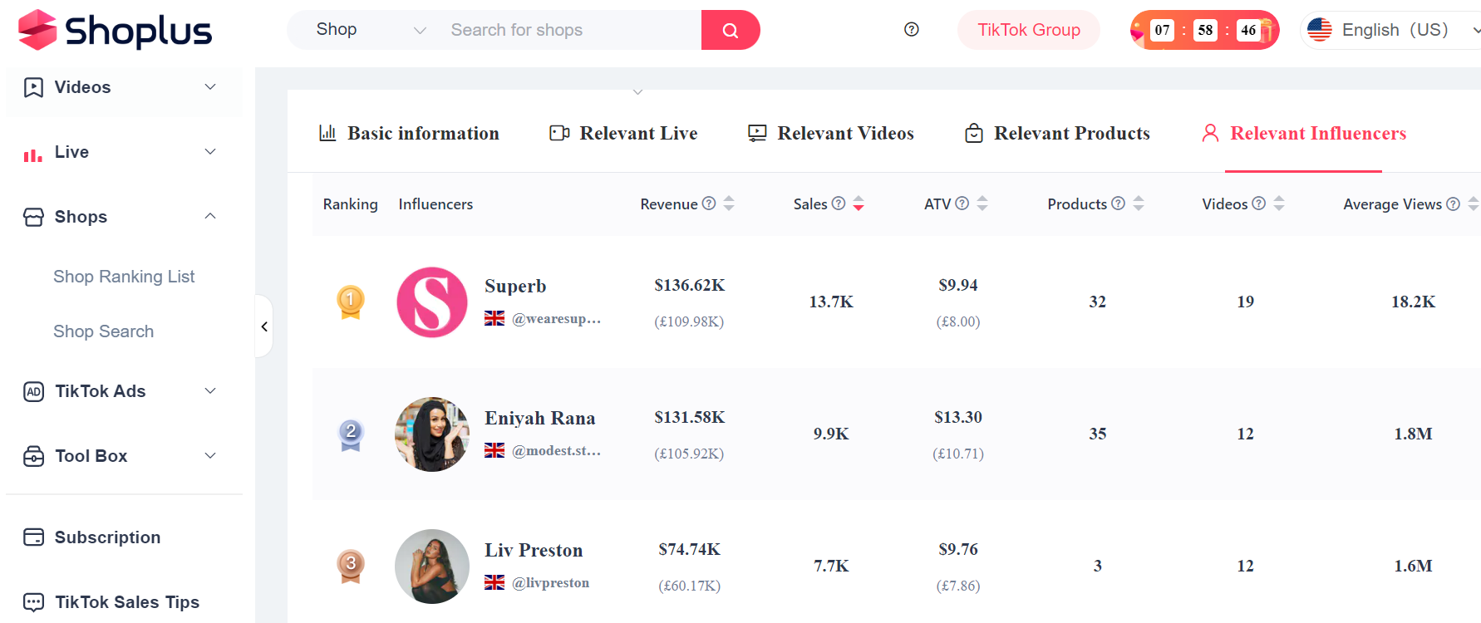
Task: Click the $136.62K revenue value
Action: coord(690,286)
